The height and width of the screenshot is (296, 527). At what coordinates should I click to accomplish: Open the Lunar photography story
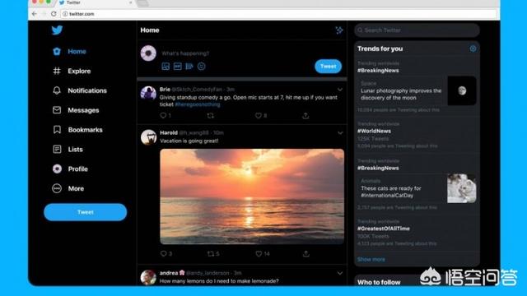(x=401, y=95)
